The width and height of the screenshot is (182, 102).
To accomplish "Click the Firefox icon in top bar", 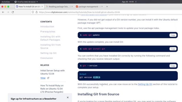I will click(15, 2).
